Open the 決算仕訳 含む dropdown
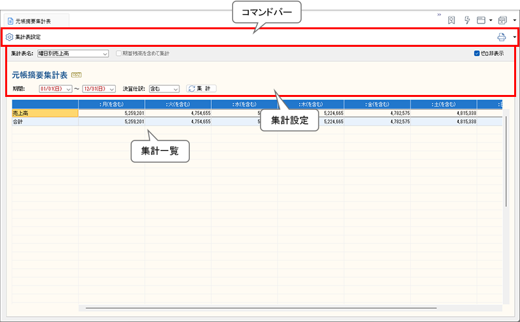The image size is (520, 322). point(174,88)
